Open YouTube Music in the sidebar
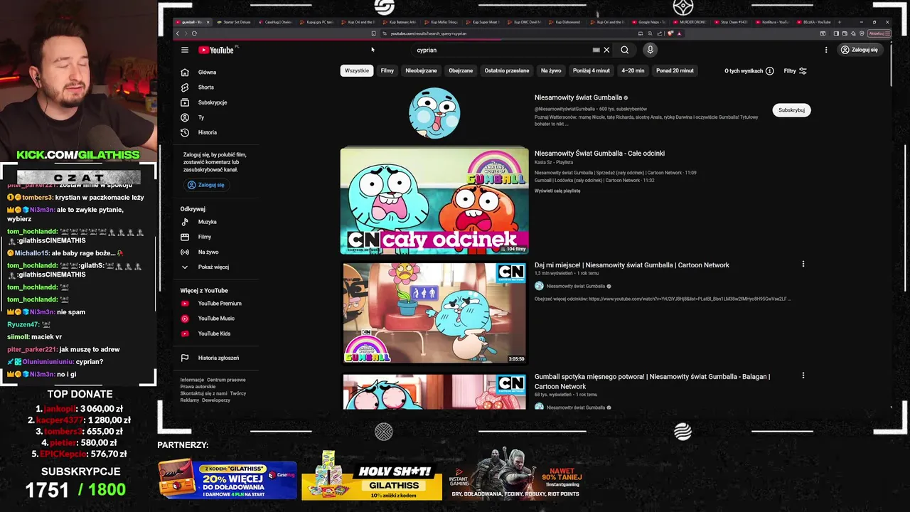The width and height of the screenshot is (910, 512). tap(215, 319)
